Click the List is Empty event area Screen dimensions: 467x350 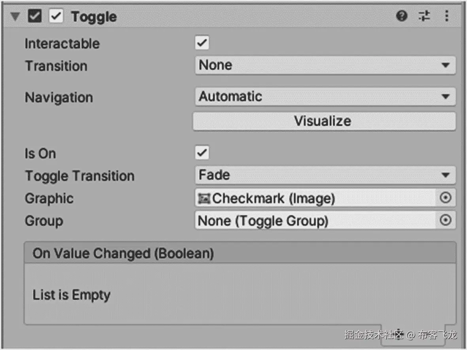(240, 294)
